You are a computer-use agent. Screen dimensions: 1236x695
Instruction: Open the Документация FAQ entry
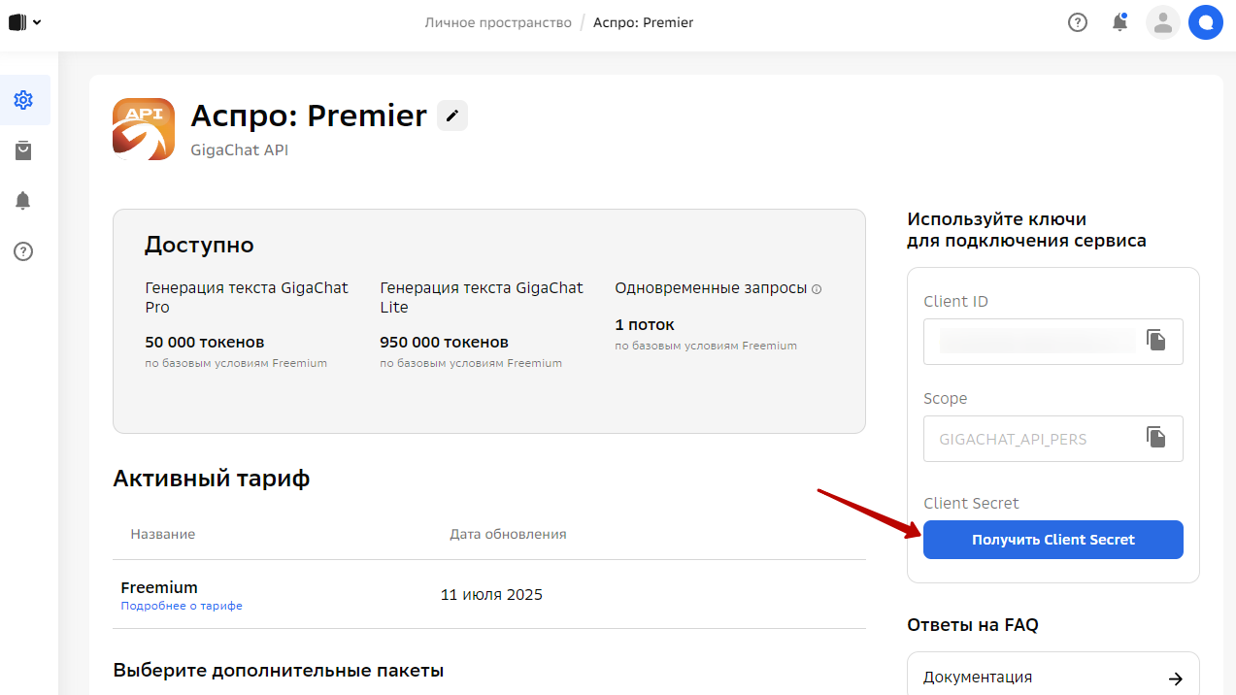coord(1053,678)
